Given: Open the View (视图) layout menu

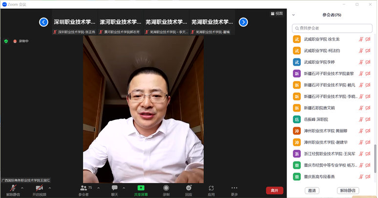Looking at the screenshot, I should pyautogui.click(x=277, y=14).
